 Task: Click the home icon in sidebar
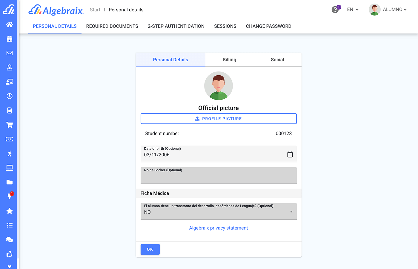tap(10, 25)
